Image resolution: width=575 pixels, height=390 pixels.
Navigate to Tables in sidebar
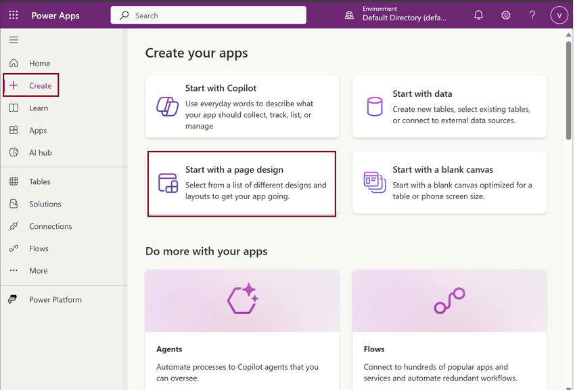[39, 181]
